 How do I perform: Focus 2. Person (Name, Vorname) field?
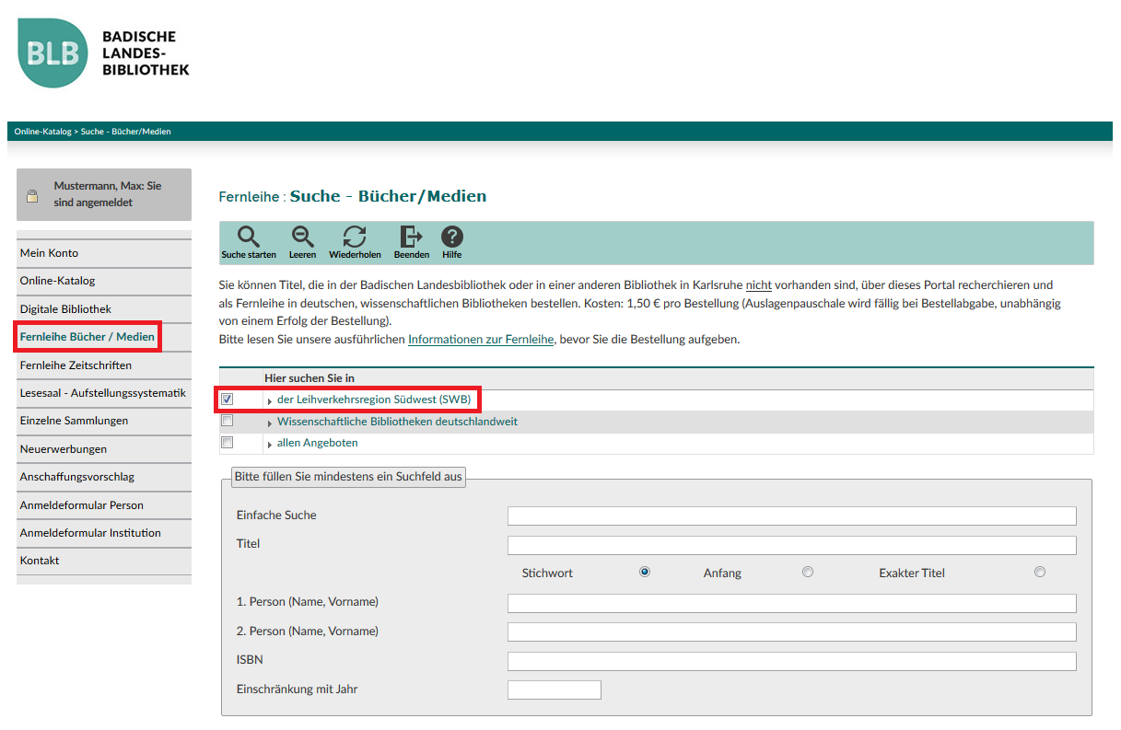tap(792, 632)
